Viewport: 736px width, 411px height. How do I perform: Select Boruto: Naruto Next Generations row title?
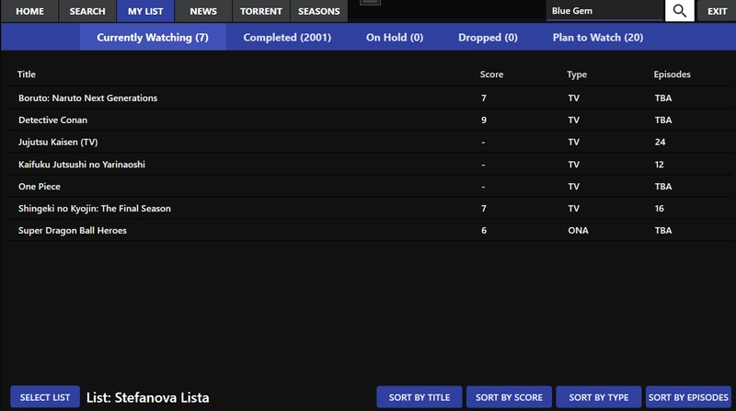(x=87, y=97)
